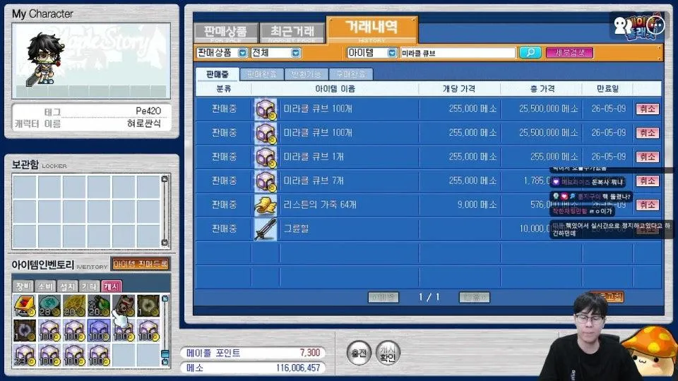
Task: Click the round 충전 button
Action: (359, 353)
